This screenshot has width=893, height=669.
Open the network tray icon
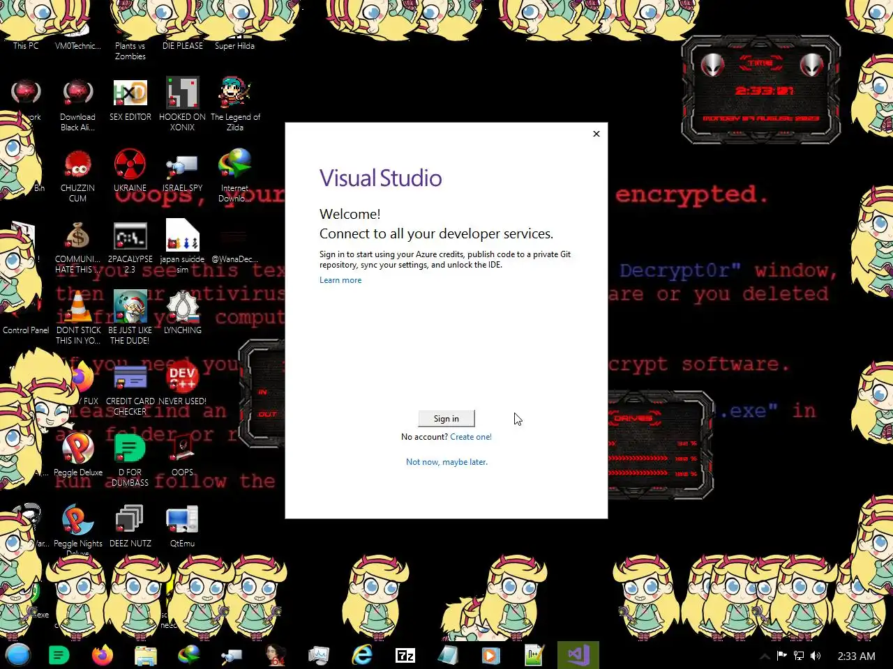tap(799, 656)
